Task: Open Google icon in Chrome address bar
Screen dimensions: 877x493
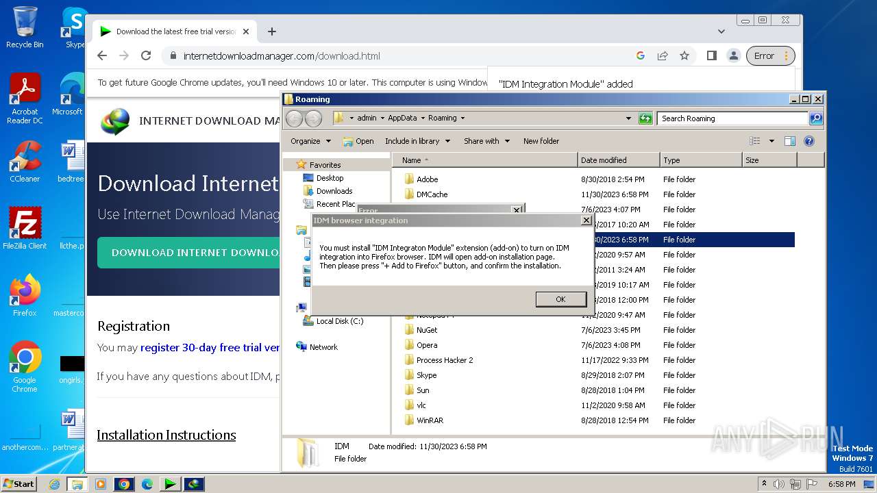Action: tap(641, 56)
